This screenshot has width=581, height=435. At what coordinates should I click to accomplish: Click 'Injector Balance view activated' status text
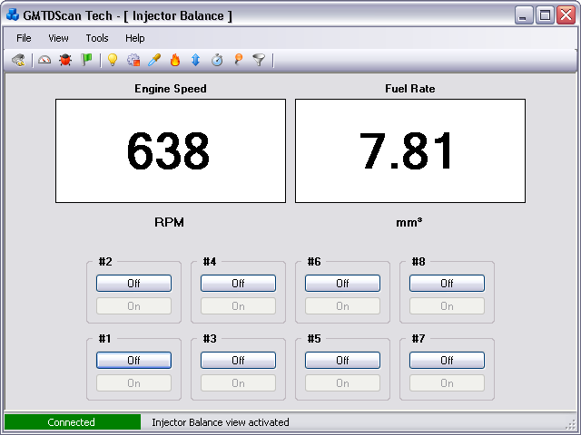[221, 422]
